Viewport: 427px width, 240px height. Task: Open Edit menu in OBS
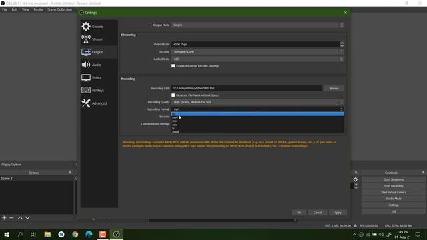15,9
